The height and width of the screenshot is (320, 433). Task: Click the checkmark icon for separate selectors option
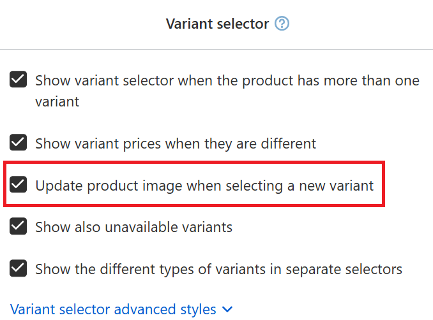point(19,268)
